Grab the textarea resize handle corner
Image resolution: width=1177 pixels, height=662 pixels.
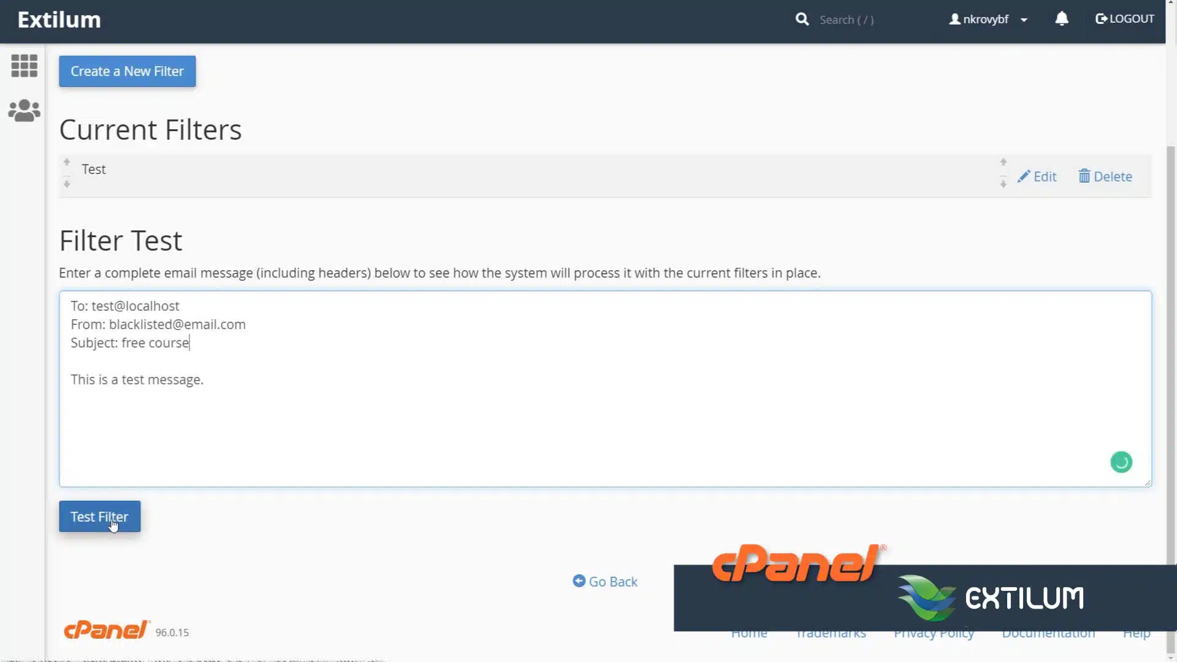pos(1148,482)
